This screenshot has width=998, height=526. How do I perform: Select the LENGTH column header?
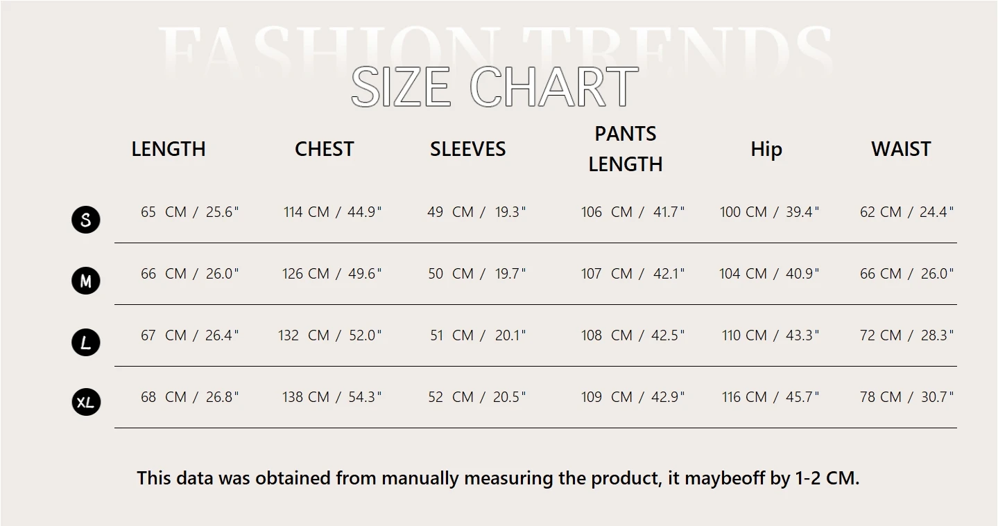(x=169, y=149)
